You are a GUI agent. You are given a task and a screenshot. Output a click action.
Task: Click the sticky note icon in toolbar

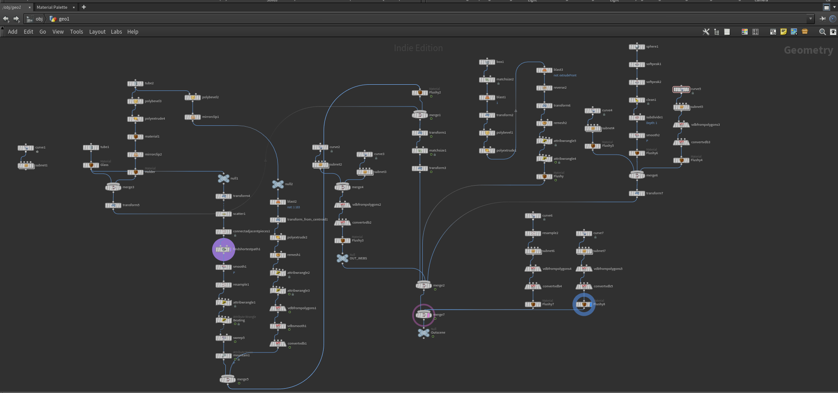(x=783, y=32)
